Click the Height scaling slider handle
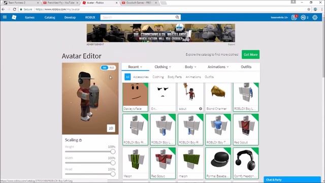 point(113,151)
